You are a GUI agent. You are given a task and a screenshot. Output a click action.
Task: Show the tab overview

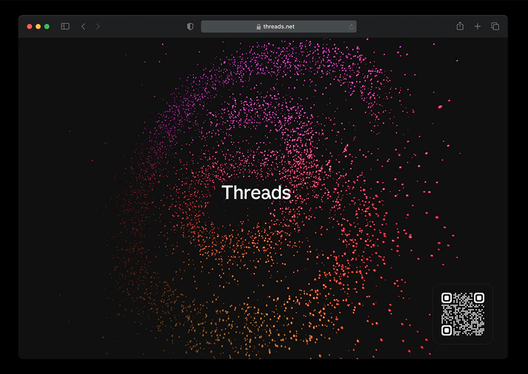coord(495,26)
